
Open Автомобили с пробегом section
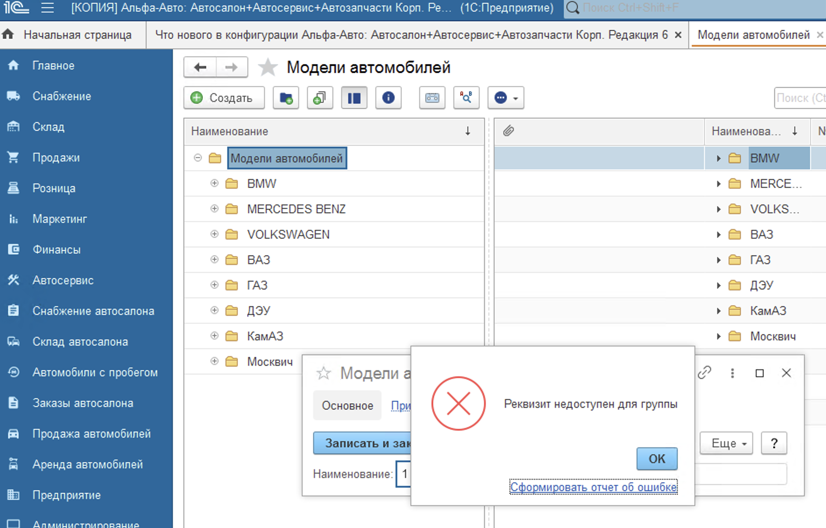tap(95, 372)
